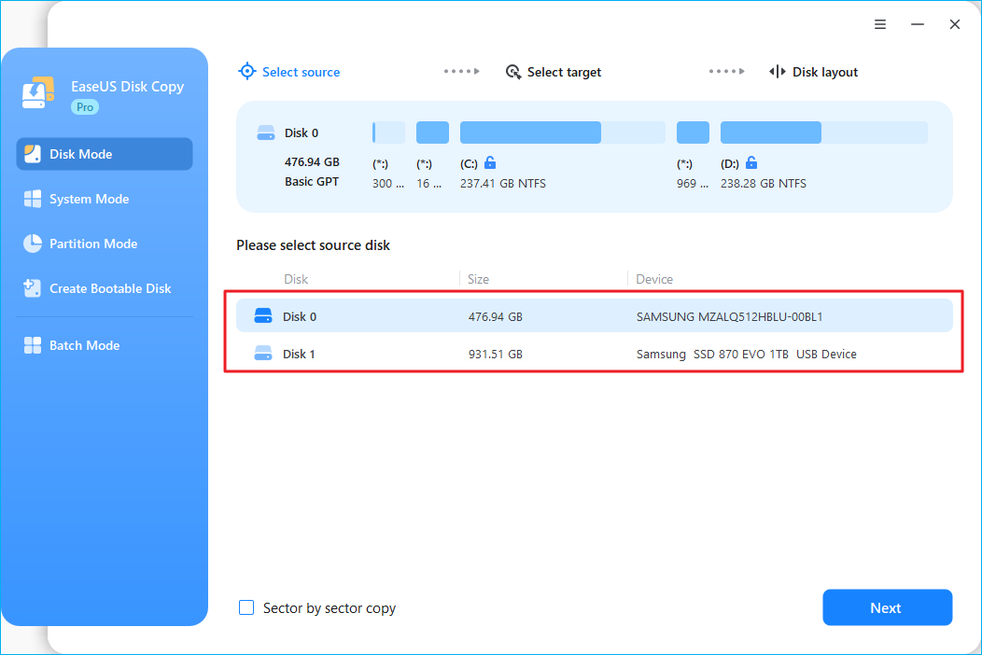Screen dimensions: 982x655
Task: Select Disk Mode in the sidebar
Action: coord(105,154)
